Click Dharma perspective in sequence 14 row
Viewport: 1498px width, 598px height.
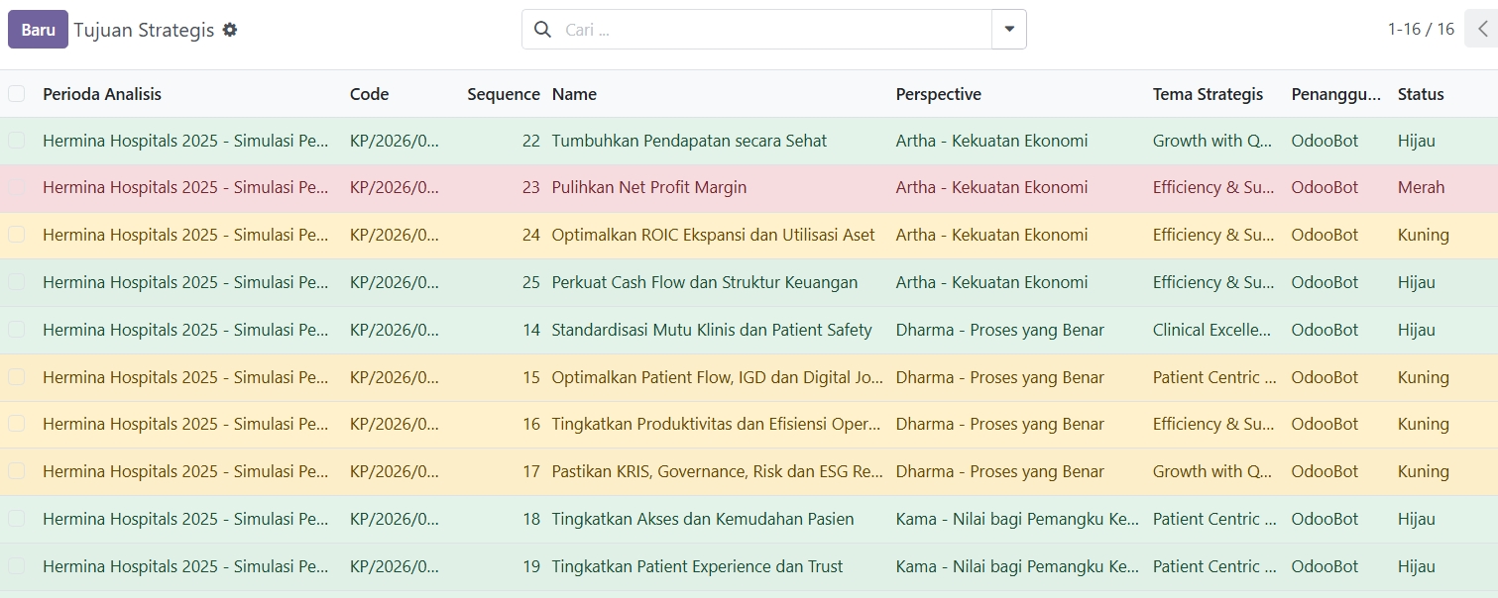pos(1000,330)
